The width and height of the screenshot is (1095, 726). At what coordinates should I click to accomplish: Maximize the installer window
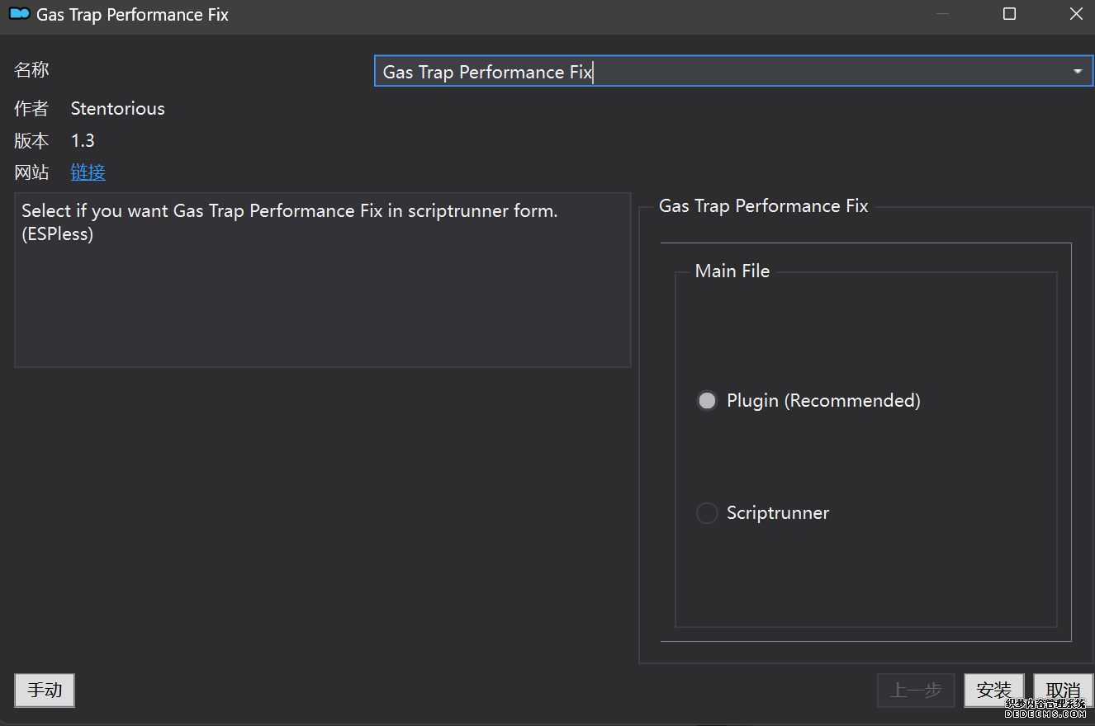click(x=1009, y=15)
